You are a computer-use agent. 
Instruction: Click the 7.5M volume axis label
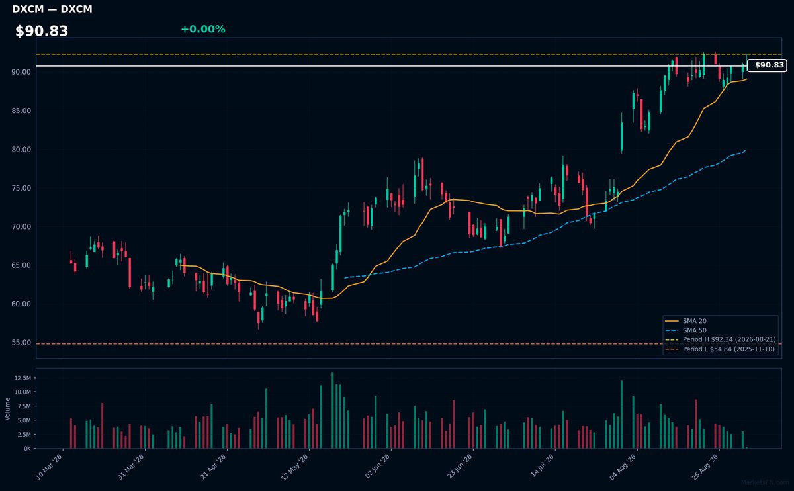24,406
